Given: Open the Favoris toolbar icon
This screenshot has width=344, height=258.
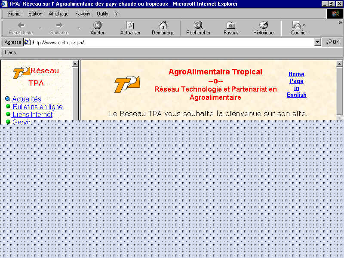Looking at the screenshot, I should [x=231, y=25].
